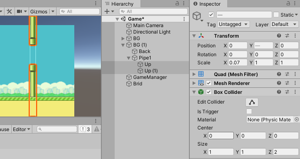This screenshot has width=300, height=159.
Task: Open the Inspector panel three-dot menu
Action: pos(295,3)
